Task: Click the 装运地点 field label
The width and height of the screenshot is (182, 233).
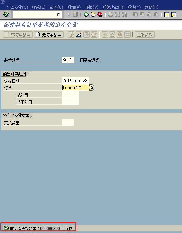Action: [x=12, y=60]
